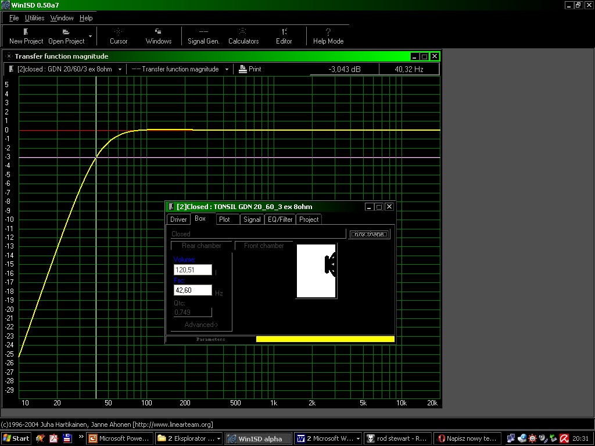Image resolution: width=595 pixels, height=446 pixels.
Task: Click the Fsc frequency input field
Action: pyautogui.click(x=192, y=290)
